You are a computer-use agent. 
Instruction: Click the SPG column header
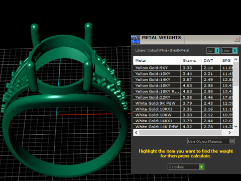[x=226, y=60]
